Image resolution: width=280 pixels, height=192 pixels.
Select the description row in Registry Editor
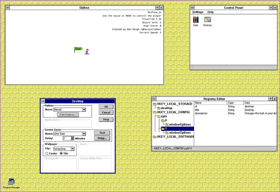point(235,113)
